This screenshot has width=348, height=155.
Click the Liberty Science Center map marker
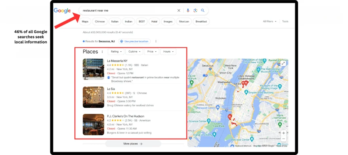[209, 121]
